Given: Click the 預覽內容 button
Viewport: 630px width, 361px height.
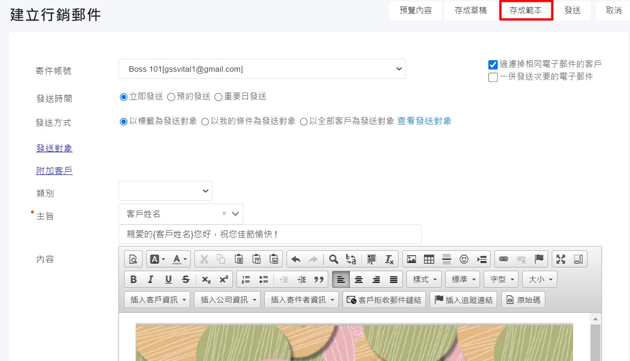Looking at the screenshot, I should point(415,11).
